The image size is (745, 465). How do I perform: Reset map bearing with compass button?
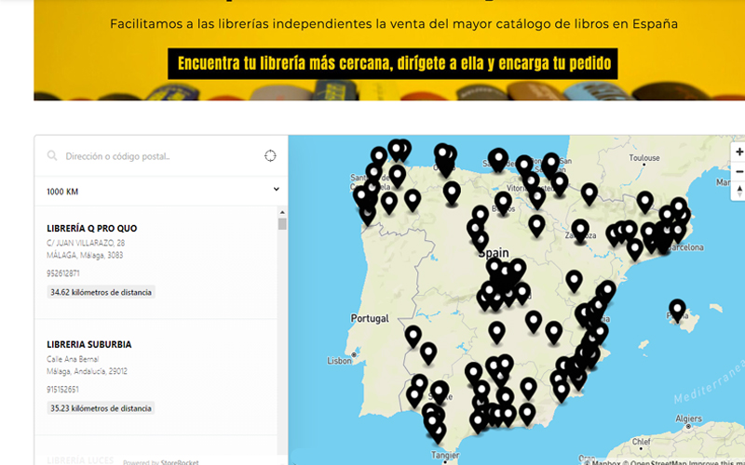(x=738, y=192)
